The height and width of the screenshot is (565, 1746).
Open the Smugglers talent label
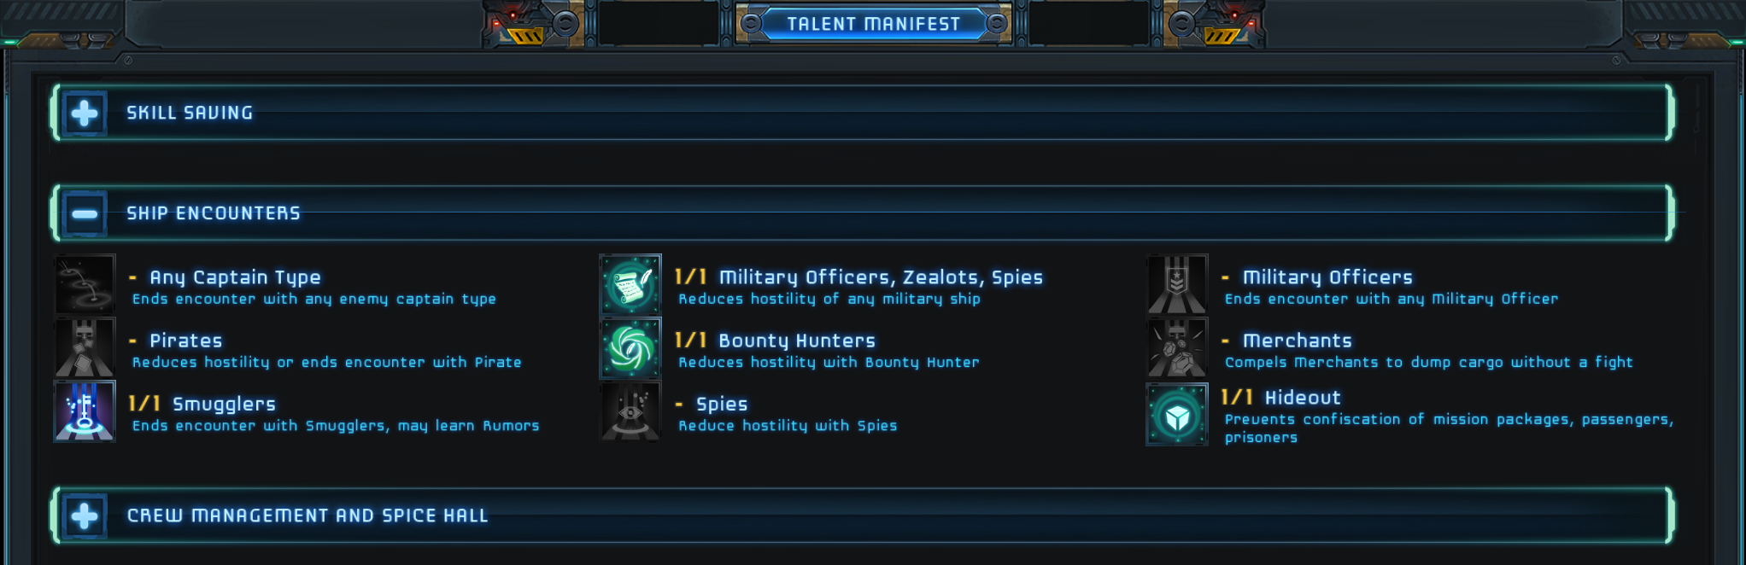click(224, 404)
